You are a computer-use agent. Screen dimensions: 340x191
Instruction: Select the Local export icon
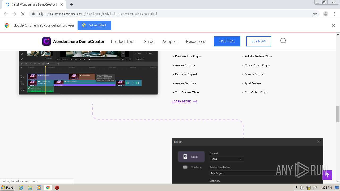coord(185,157)
